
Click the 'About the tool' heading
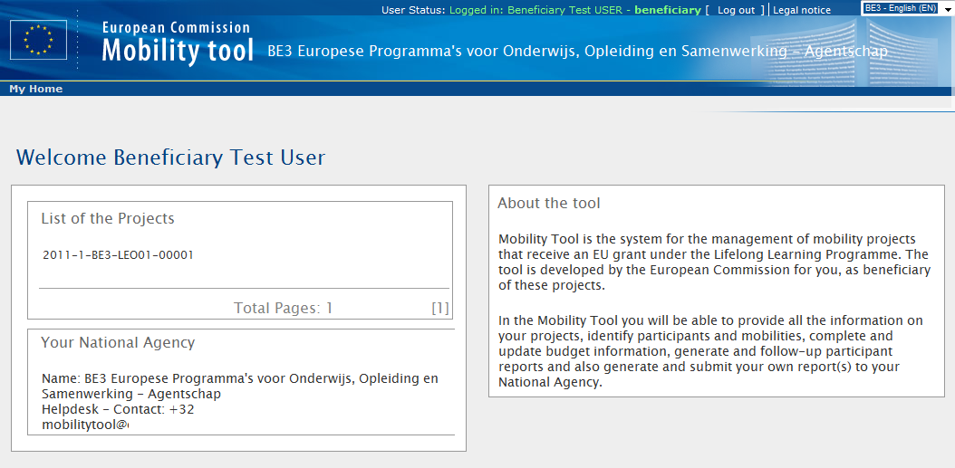[x=549, y=204]
